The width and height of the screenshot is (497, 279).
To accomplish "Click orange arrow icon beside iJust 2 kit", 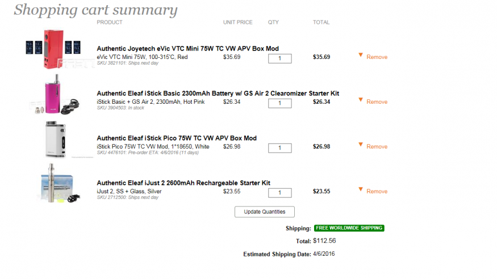I will pos(360,189).
